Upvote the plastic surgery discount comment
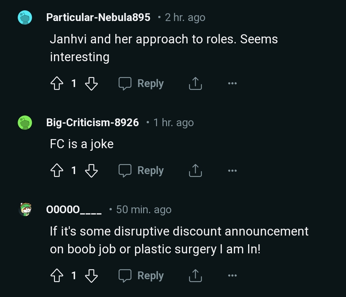Image resolution: width=346 pixels, height=297 pixels. click(57, 276)
